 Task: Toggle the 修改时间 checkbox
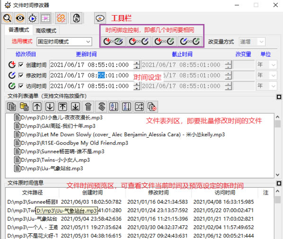pyautogui.click(x=21, y=75)
